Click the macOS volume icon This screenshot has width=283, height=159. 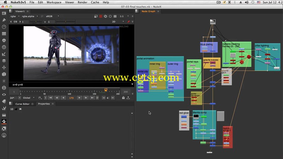[246, 2]
